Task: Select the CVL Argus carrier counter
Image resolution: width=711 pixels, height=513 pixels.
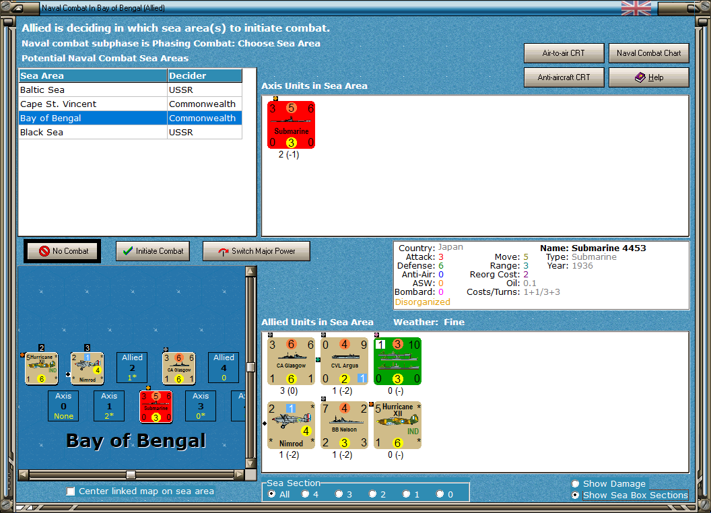Action: click(344, 361)
